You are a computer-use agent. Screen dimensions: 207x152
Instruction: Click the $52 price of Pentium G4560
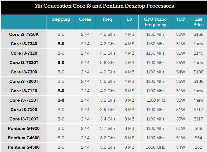(x=198, y=147)
